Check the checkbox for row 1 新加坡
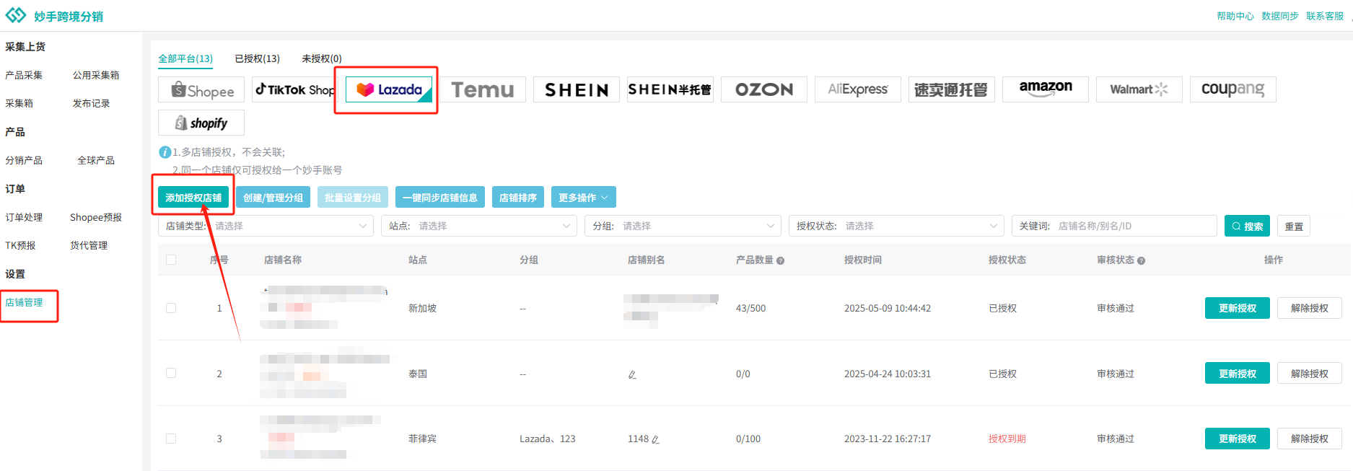This screenshot has width=1353, height=471. click(x=171, y=308)
